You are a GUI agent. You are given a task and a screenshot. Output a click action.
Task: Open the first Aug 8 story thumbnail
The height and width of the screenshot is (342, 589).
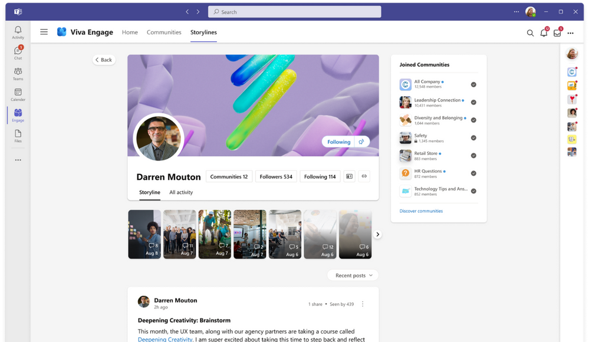pos(144,234)
